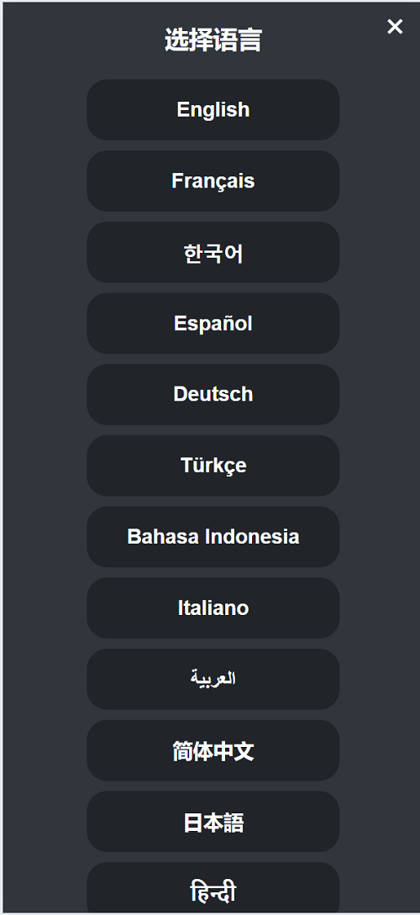Pick 日本語 as the language

[x=213, y=822]
